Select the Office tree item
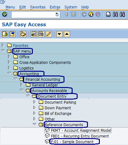 click(24, 57)
